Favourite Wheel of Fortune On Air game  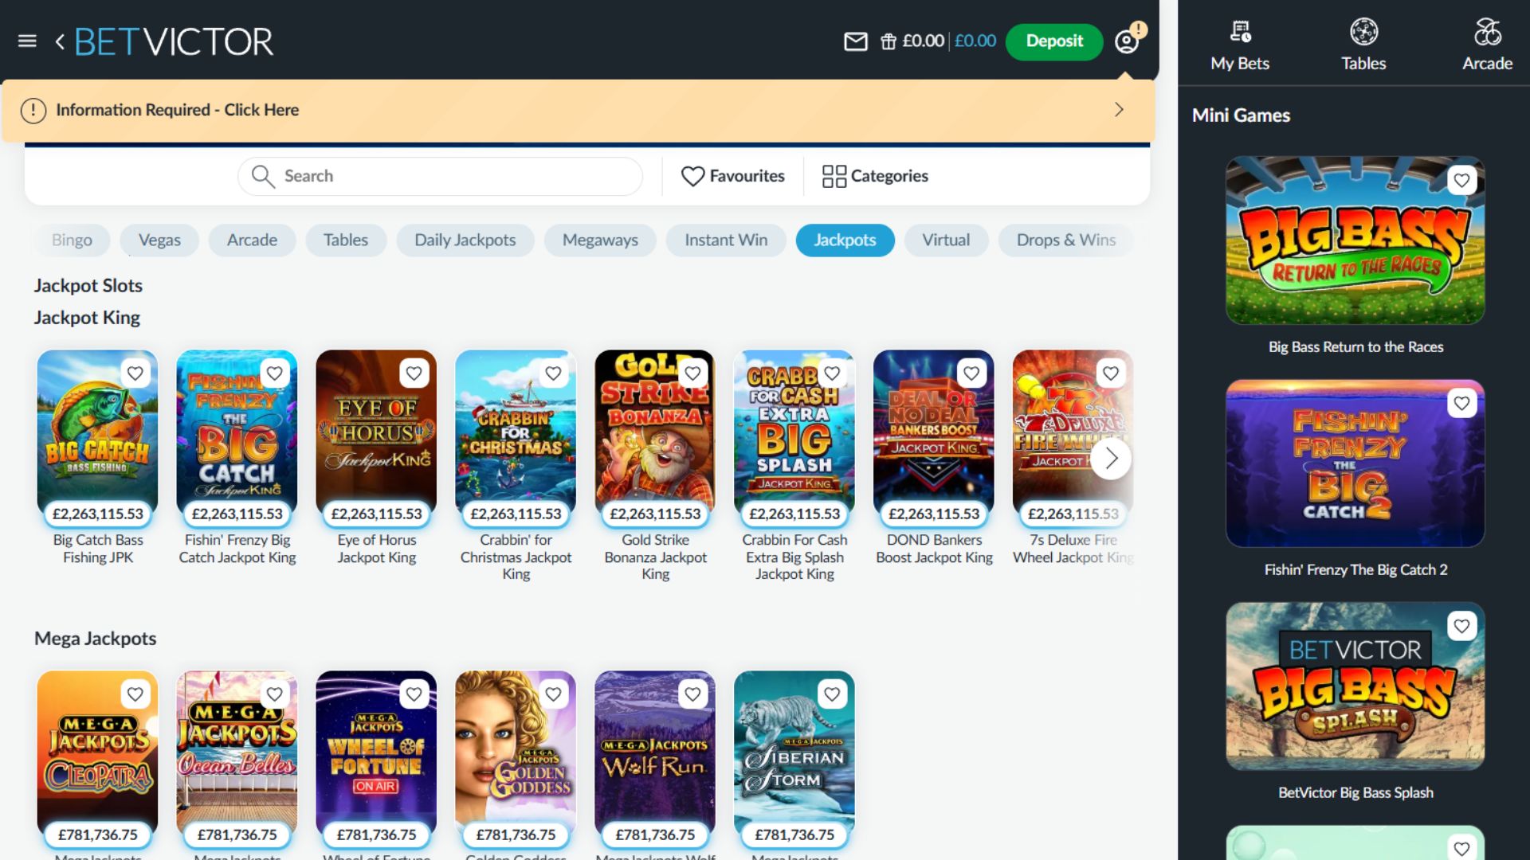coord(414,694)
